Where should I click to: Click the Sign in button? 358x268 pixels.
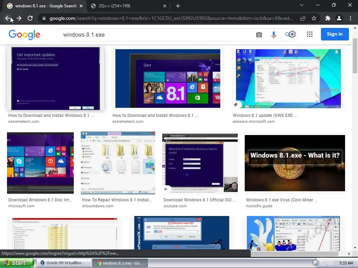click(x=335, y=34)
